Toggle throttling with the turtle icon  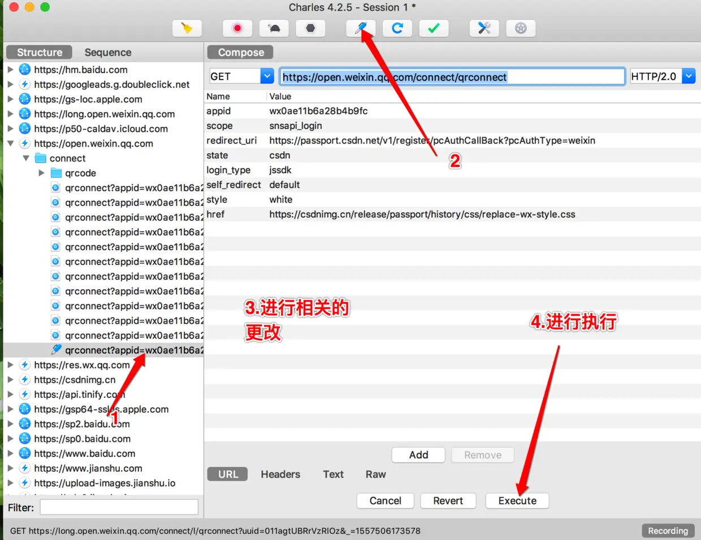(x=274, y=28)
